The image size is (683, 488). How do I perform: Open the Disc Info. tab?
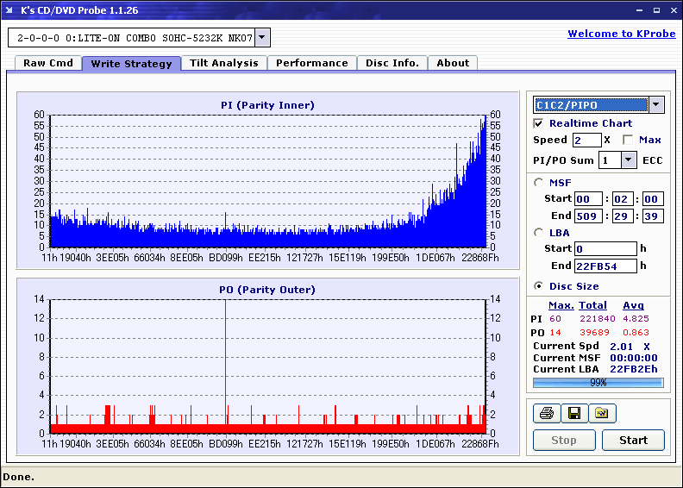(392, 63)
